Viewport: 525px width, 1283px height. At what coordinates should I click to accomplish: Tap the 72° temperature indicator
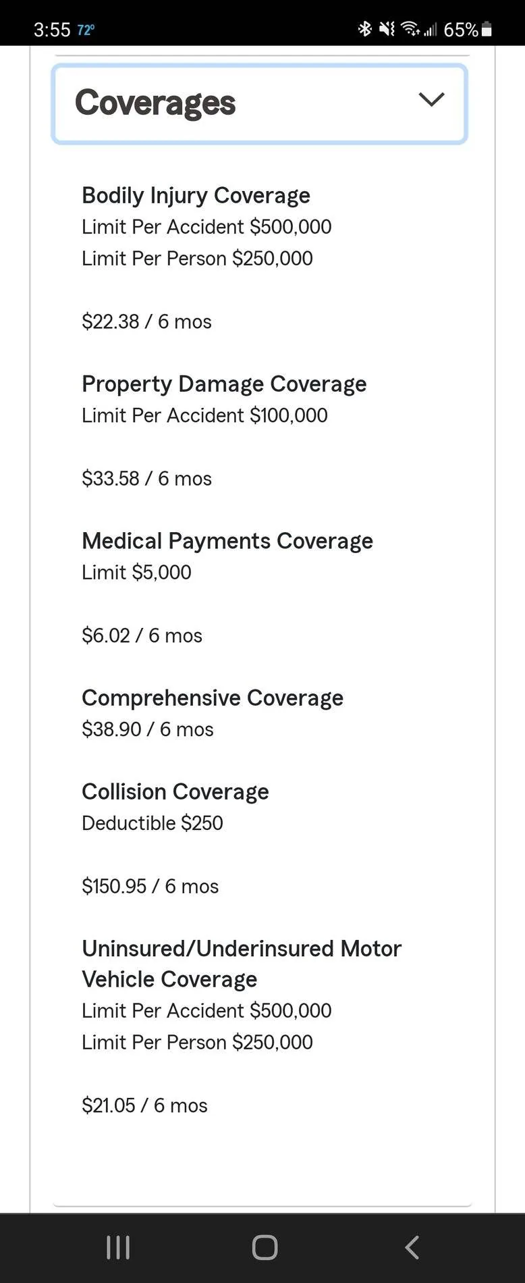point(86,30)
